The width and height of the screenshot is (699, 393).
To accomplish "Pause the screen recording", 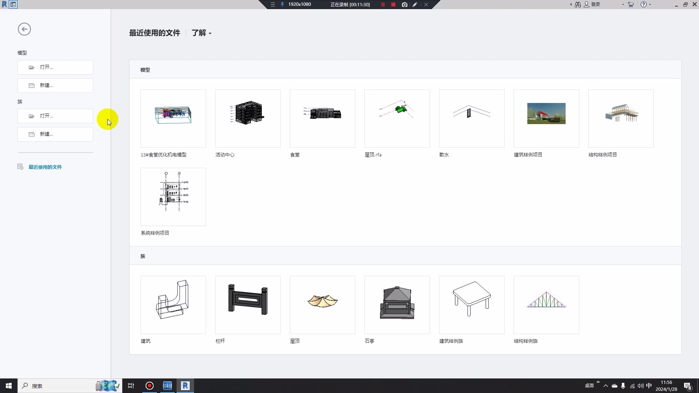I will 383,5.
